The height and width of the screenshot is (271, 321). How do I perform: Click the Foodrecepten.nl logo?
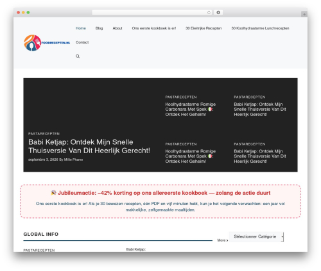tap(47, 43)
